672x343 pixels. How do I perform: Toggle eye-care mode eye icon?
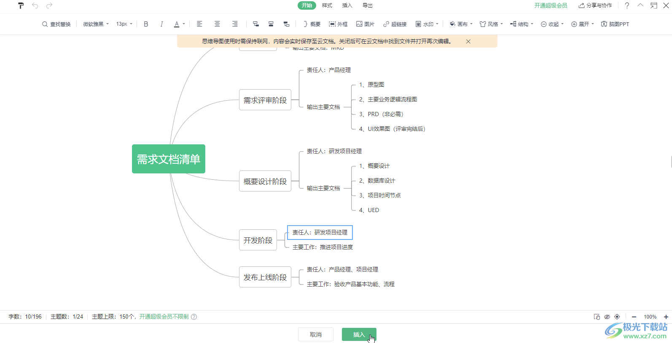[x=607, y=317]
